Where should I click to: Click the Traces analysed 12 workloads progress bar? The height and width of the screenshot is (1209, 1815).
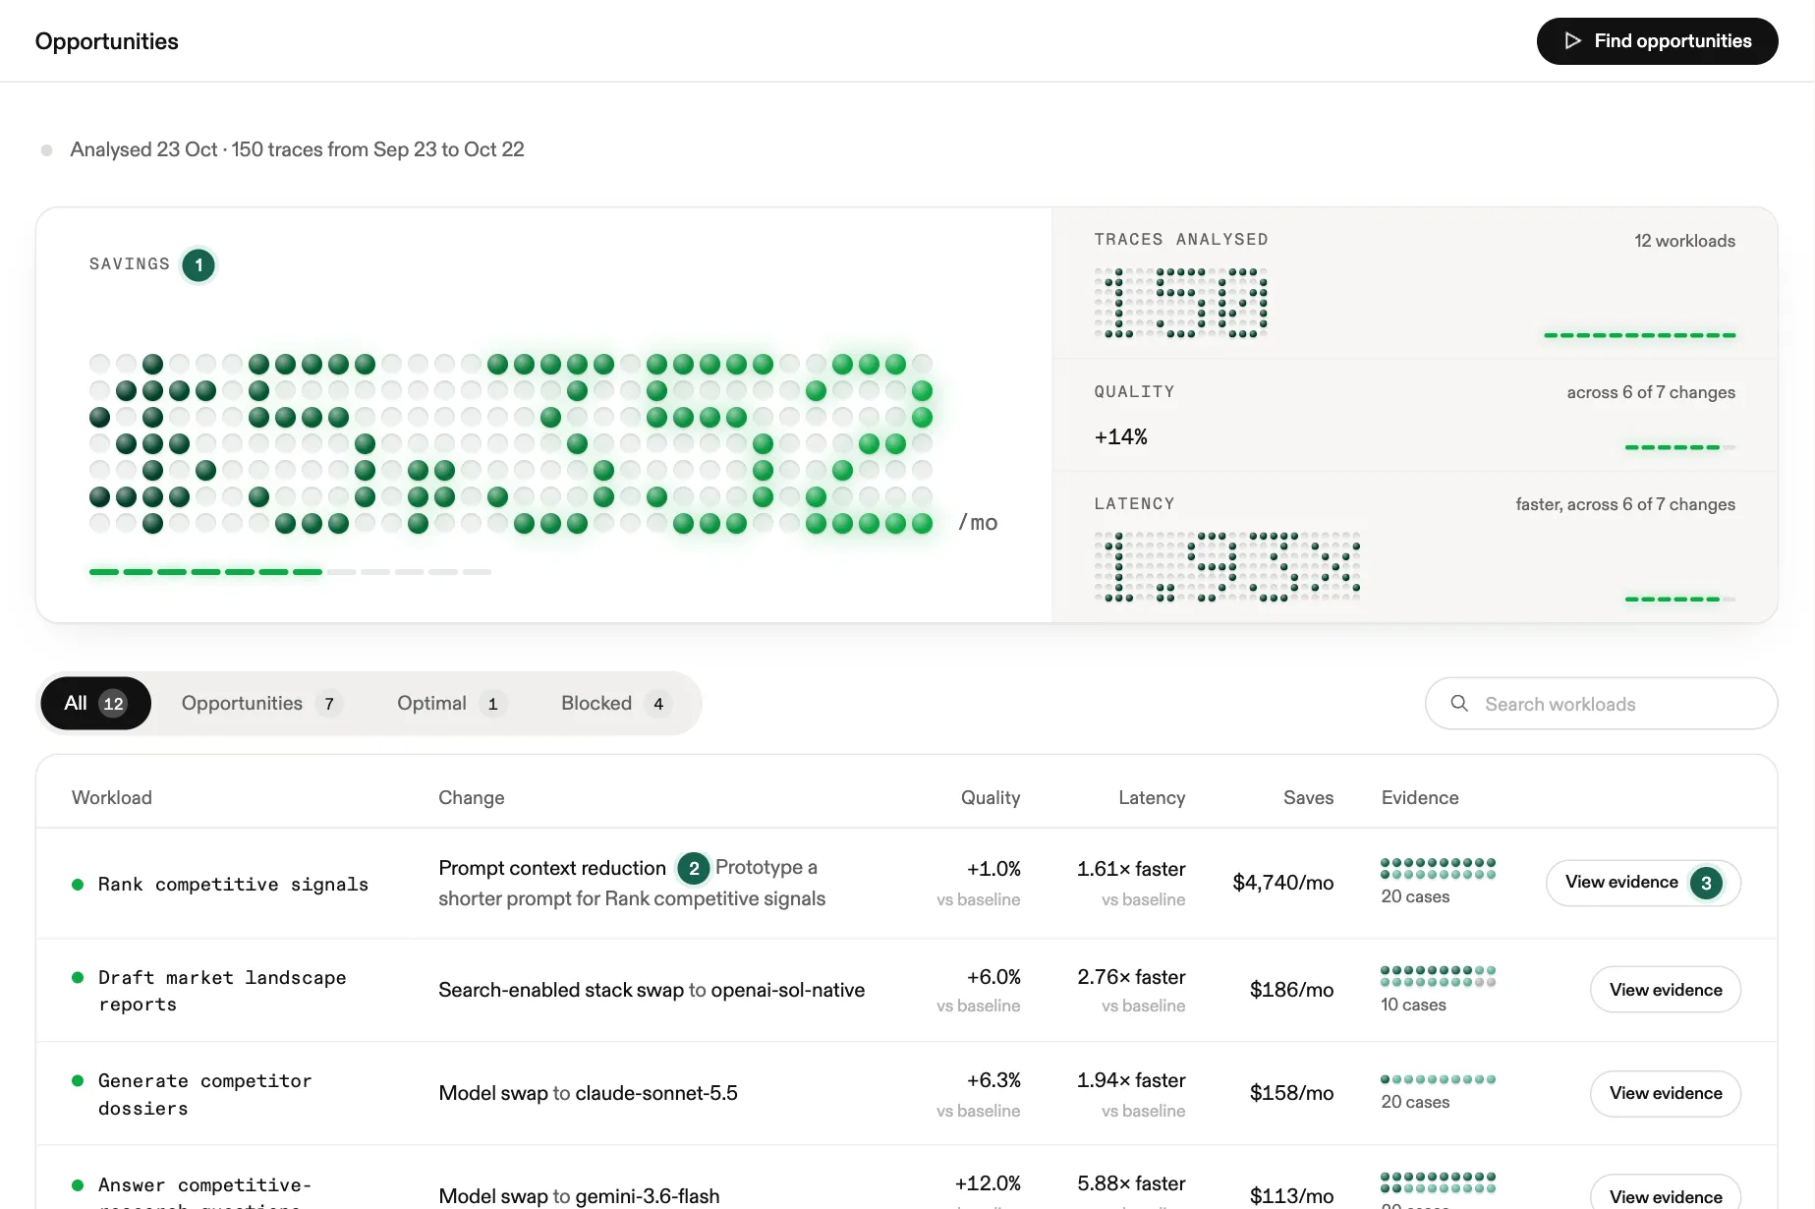tap(1639, 335)
